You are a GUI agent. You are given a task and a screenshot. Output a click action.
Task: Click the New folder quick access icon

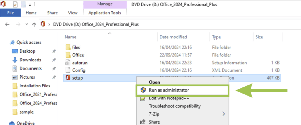pyautogui.click(x=23, y=4)
